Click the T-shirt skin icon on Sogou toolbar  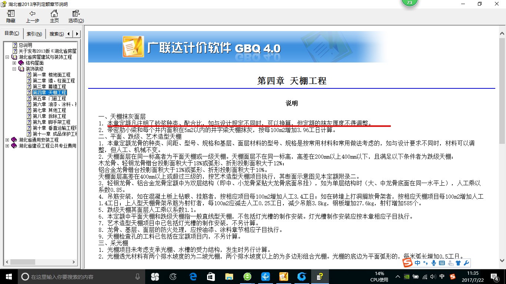pyautogui.click(x=459, y=263)
